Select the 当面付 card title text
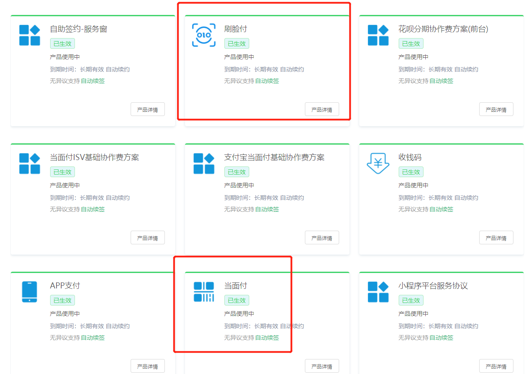This screenshot has width=528, height=374. [236, 286]
